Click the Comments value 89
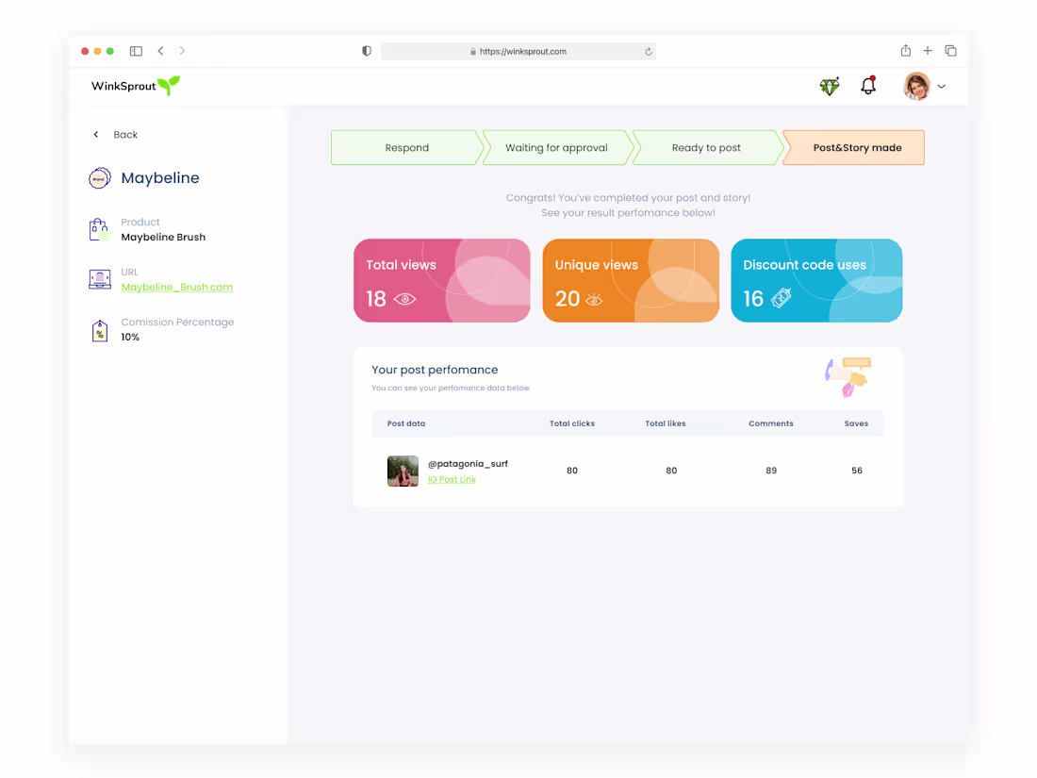The width and height of the screenshot is (1037, 778). 771,471
